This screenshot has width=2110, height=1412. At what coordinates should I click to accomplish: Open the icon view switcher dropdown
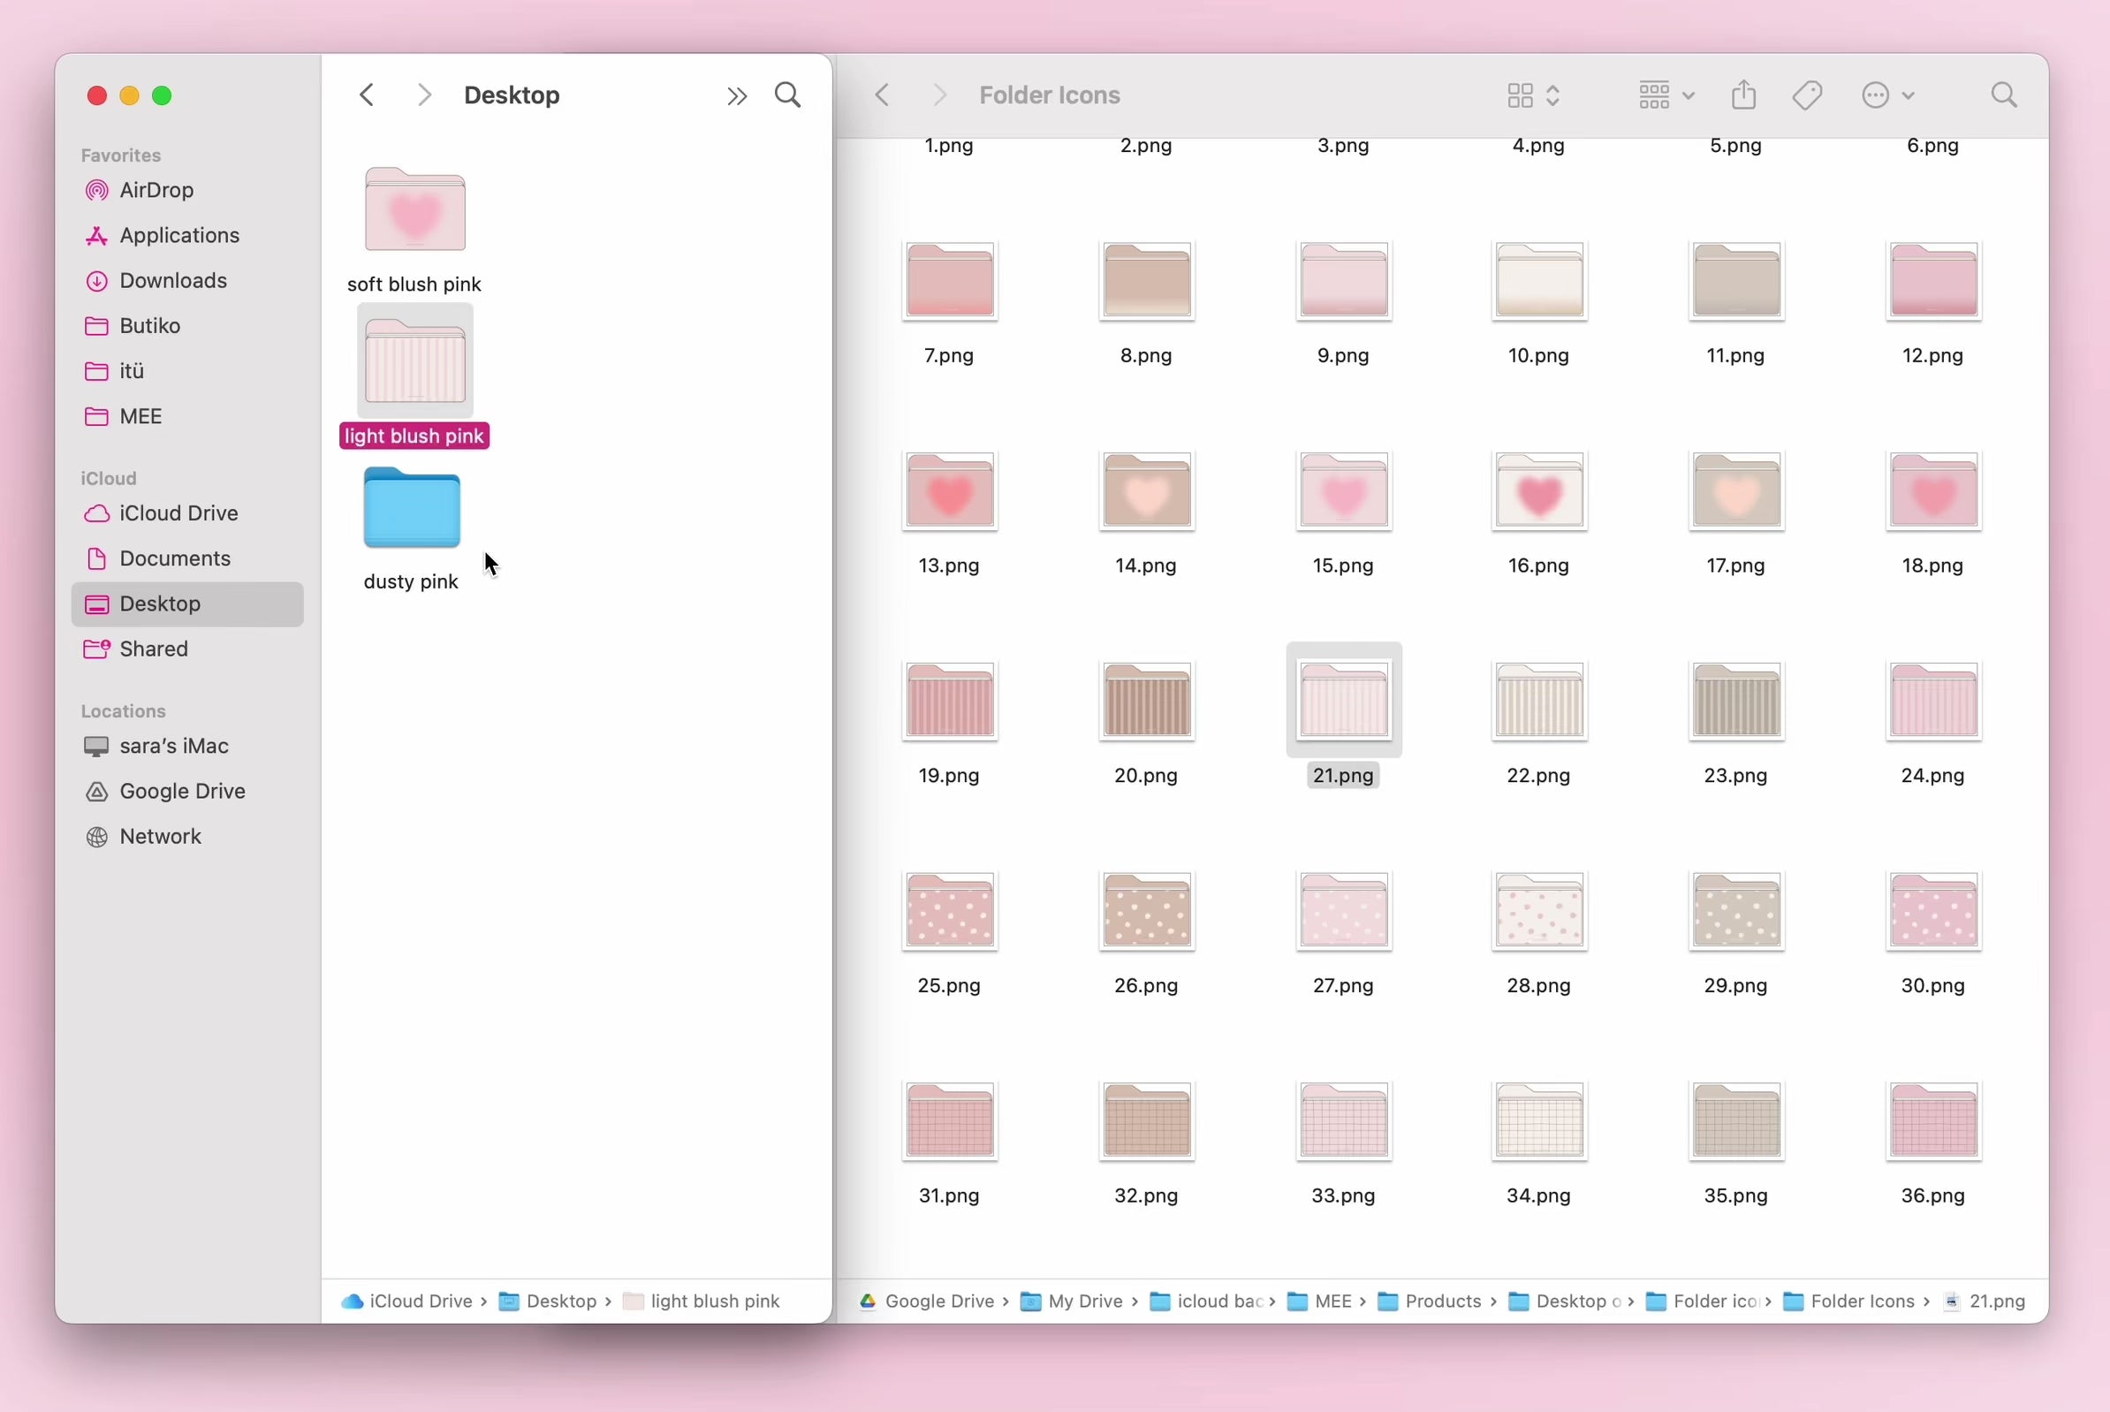[x=1533, y=95]
